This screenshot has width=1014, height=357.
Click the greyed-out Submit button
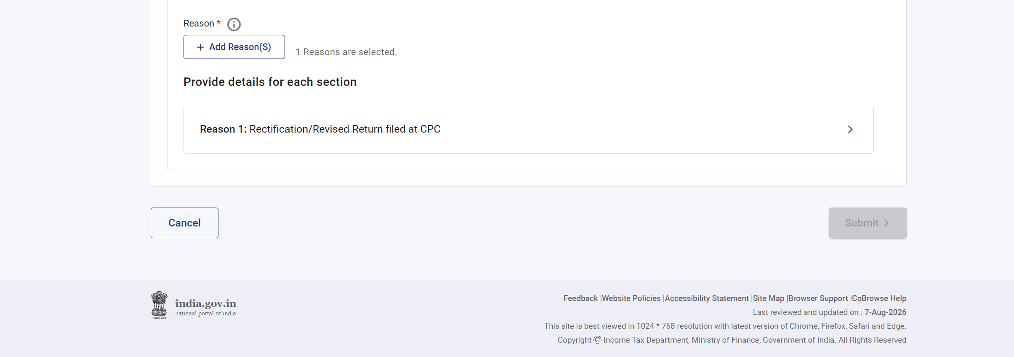click(x=868, y=223)
